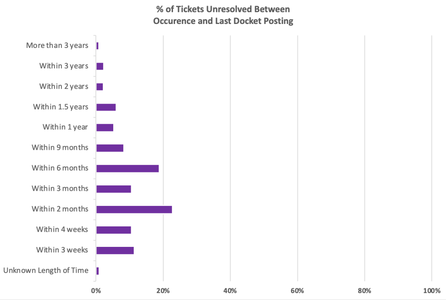Click the 0% axis tick label
446x300 pixels.
point(96,291)
